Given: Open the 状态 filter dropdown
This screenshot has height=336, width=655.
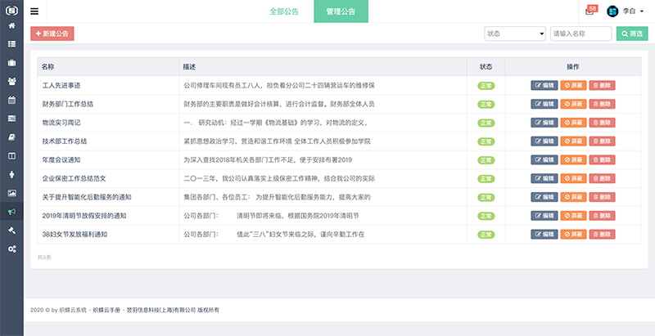Looking at the screenshot, I should tap(515, 34).
